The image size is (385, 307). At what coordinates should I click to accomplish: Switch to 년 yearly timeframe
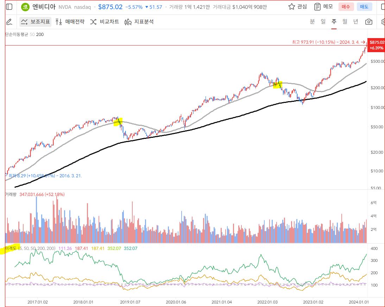pos(355,22)
